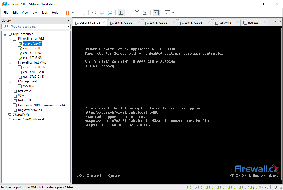Open the View menu

25,13
